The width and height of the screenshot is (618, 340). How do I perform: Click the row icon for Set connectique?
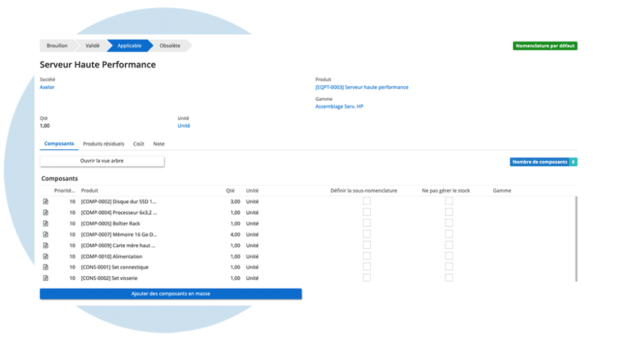click(x=45, y=267)
